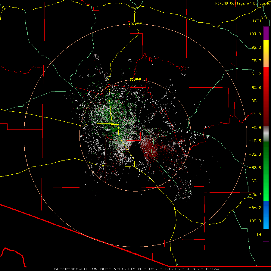Screen dimensions: 271x271
Task: Select the 76.7 velocity scale label
Action: point(256,61)
